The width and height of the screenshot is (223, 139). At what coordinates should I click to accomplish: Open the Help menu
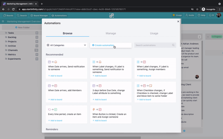point(202,15)
